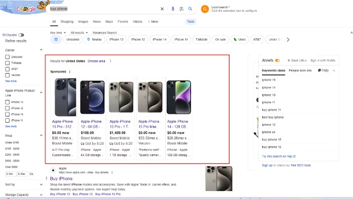The image size is (353, 199).
Task: Open Google Lens image search icon
Action: [x=182, y=9]
